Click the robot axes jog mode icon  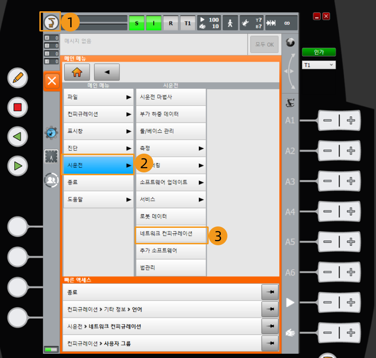point(290,103)
